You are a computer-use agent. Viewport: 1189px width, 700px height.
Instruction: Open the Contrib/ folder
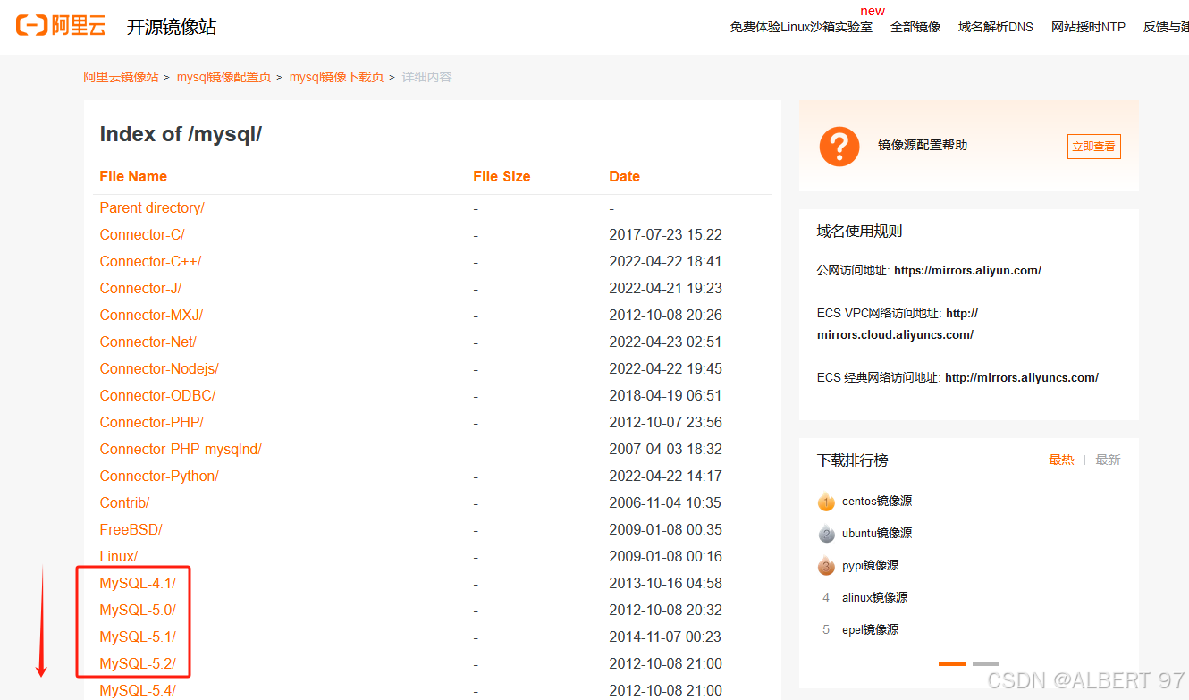point(124,502)
